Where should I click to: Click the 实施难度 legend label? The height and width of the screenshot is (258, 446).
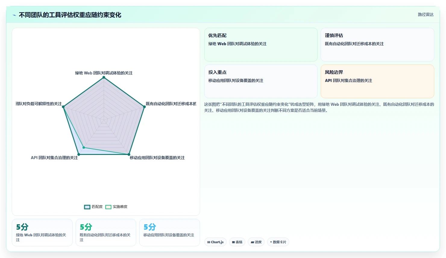point(120,207)
